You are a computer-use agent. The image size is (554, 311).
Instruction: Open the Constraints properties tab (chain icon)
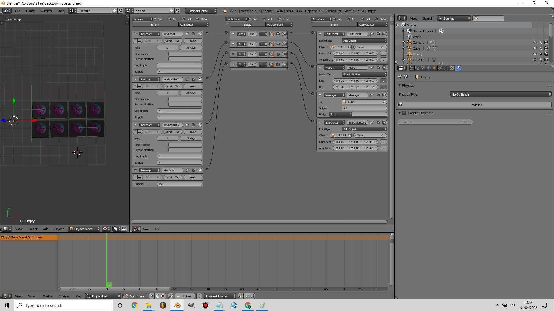coord(440,68)
